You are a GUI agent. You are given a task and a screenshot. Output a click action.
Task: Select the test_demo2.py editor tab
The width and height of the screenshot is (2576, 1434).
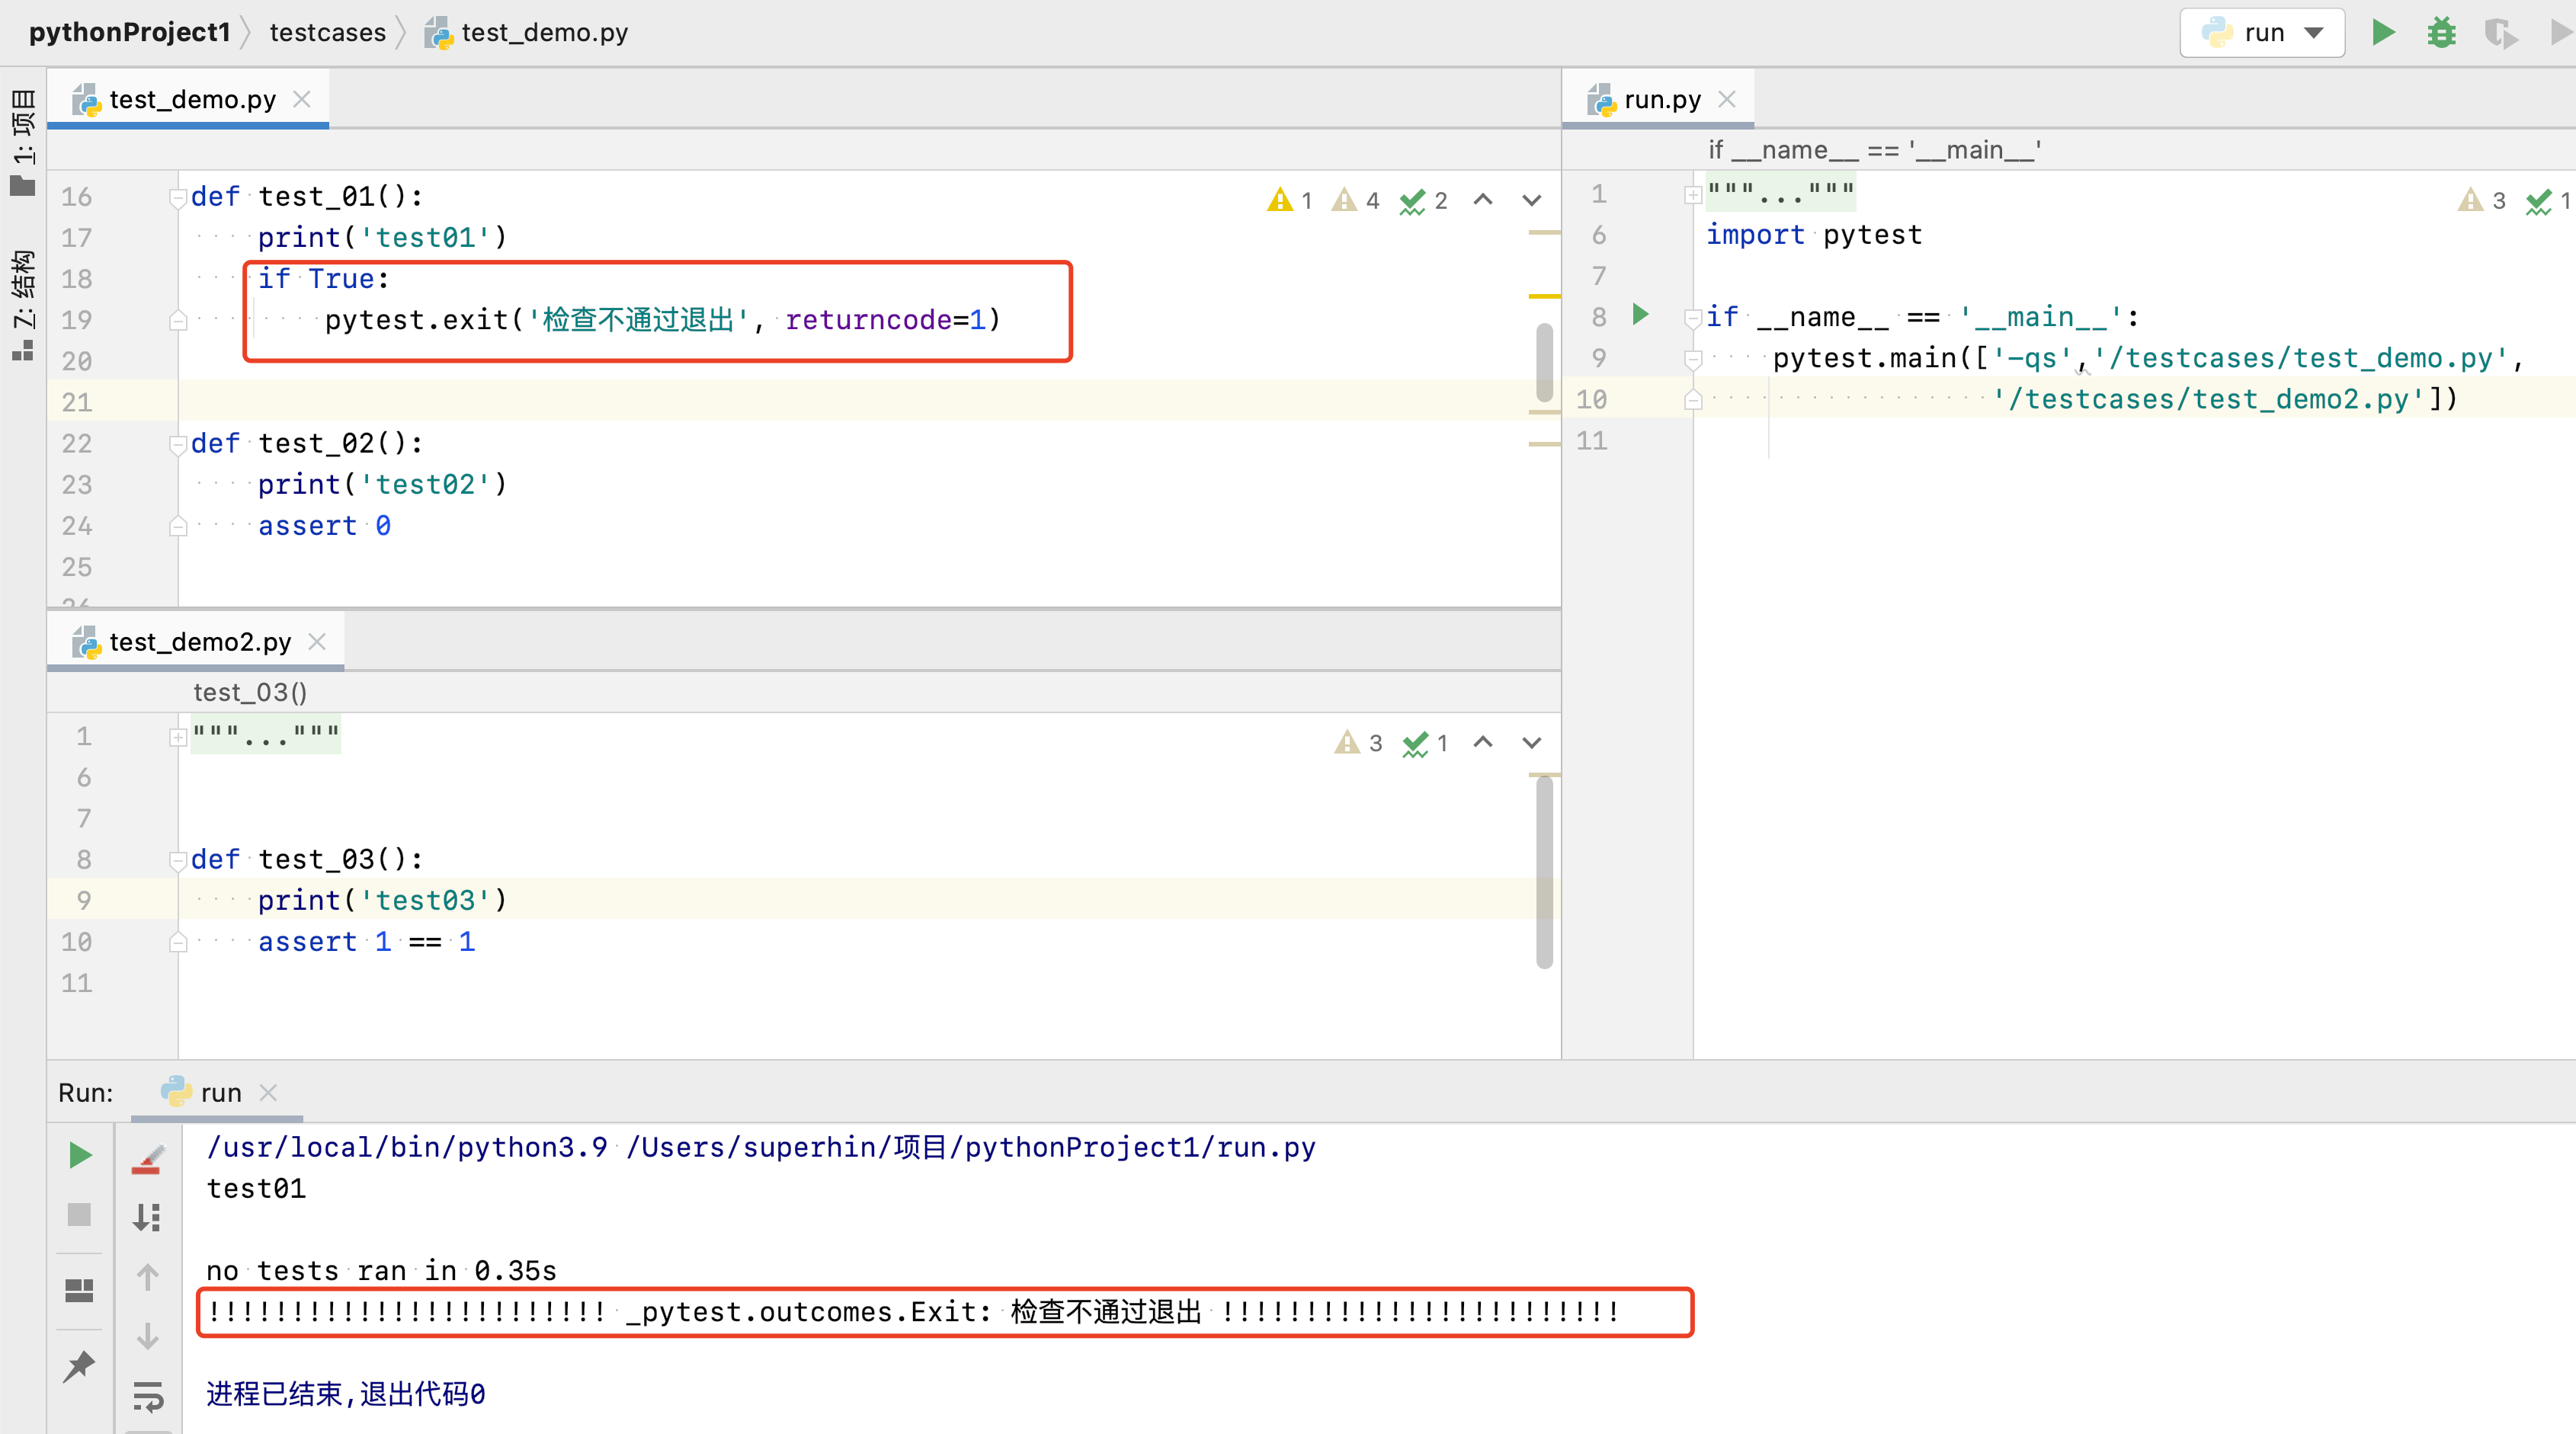coord(199,642)
